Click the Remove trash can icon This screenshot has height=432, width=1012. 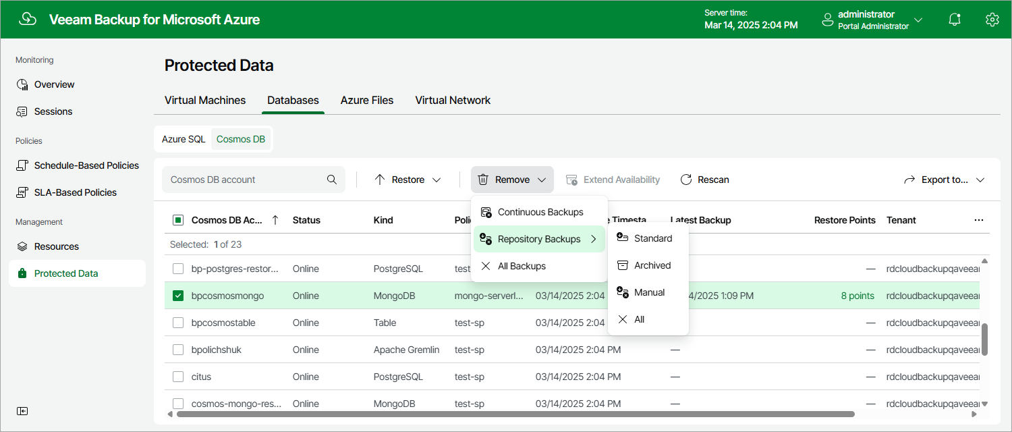pyautogui.click(x=483, y=180)
